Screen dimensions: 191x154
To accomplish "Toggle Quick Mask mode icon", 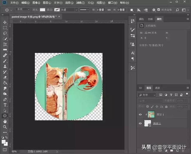I will 5,150.
